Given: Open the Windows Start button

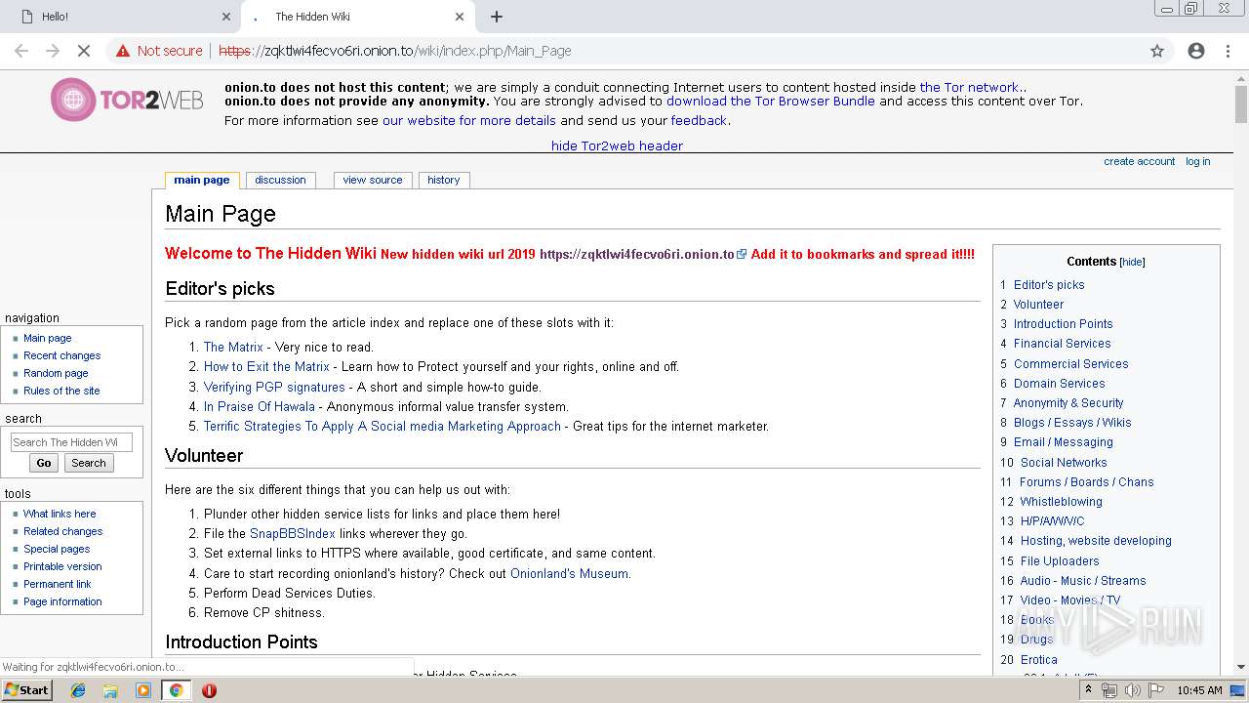Looking at the screenshot, I should point(26,689).
